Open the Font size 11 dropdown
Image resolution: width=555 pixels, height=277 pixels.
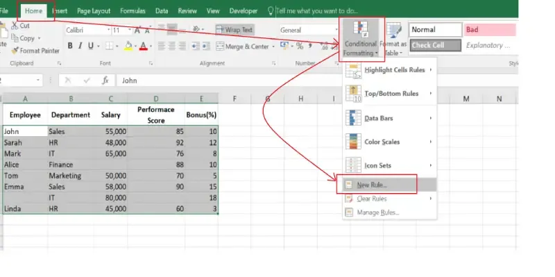130,31
